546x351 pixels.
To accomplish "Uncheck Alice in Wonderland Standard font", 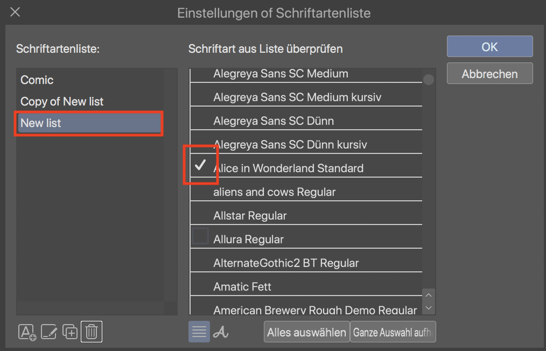I will click(x=200, y=166).
